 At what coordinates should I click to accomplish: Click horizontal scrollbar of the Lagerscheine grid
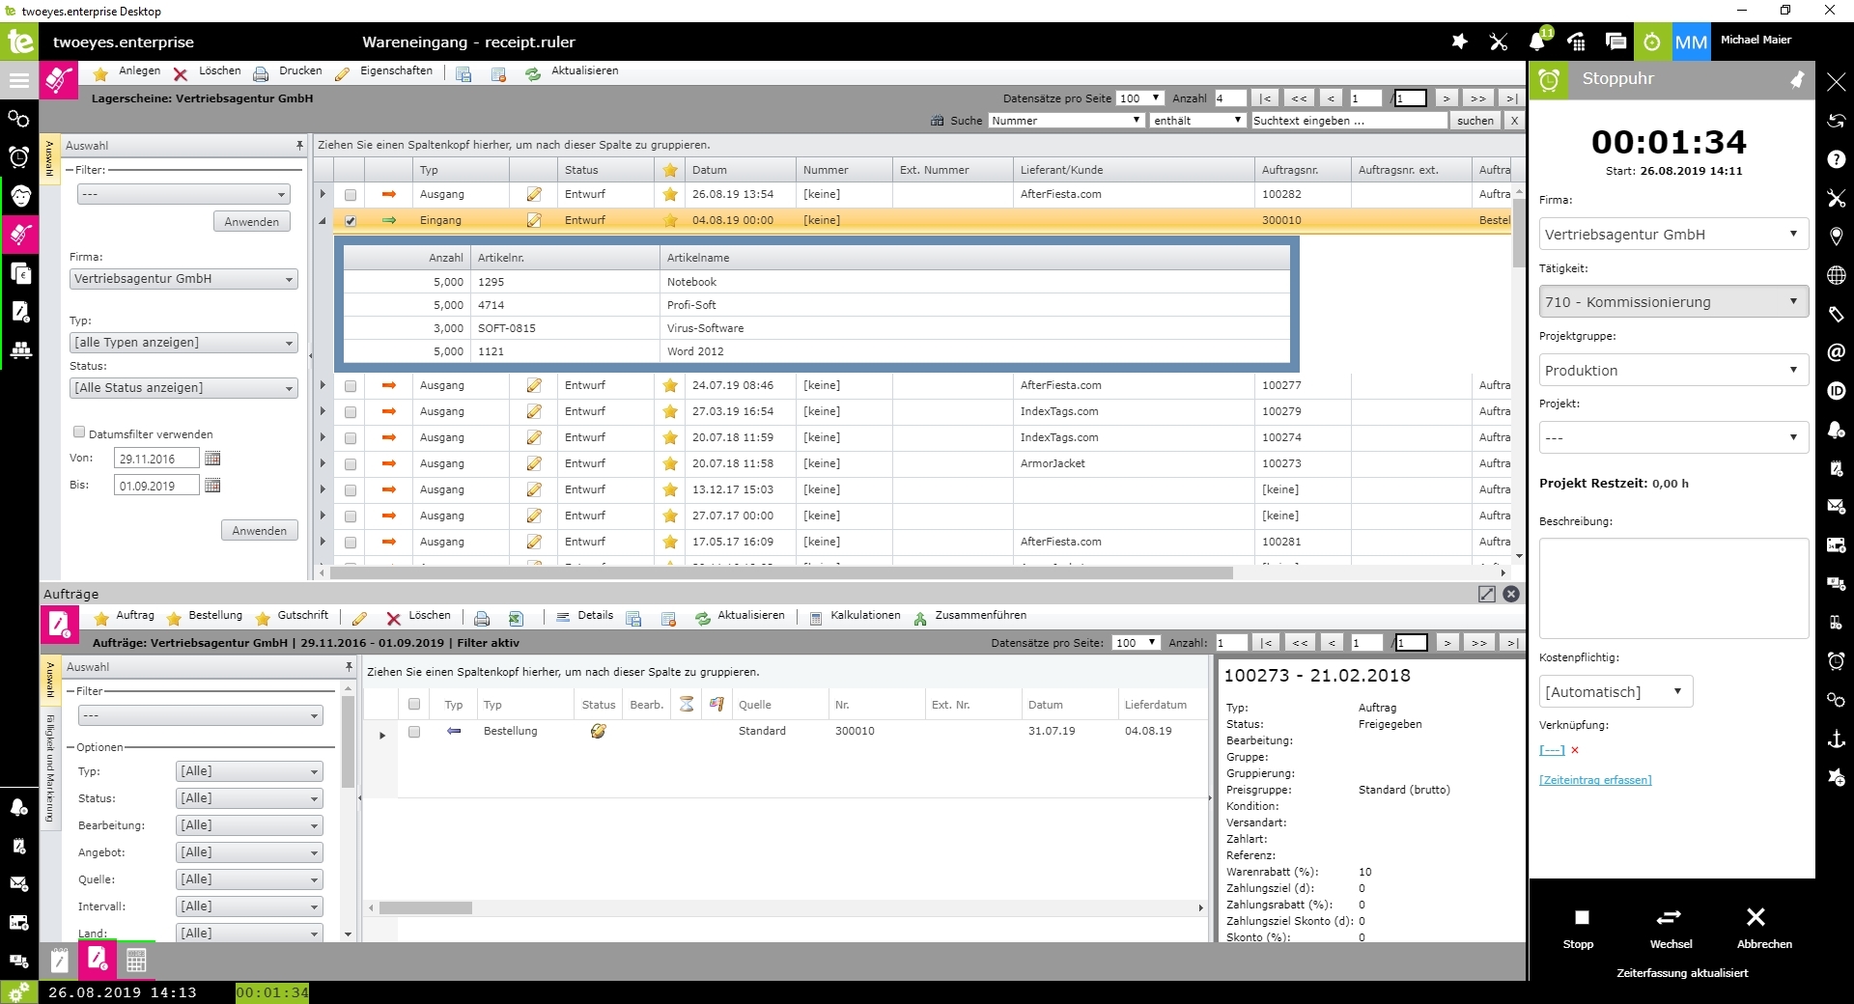[x=781, y=572]
